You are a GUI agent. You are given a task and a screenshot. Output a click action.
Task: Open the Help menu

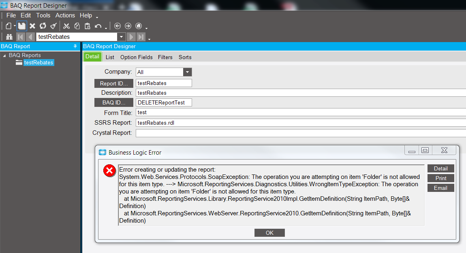(86, 15)
